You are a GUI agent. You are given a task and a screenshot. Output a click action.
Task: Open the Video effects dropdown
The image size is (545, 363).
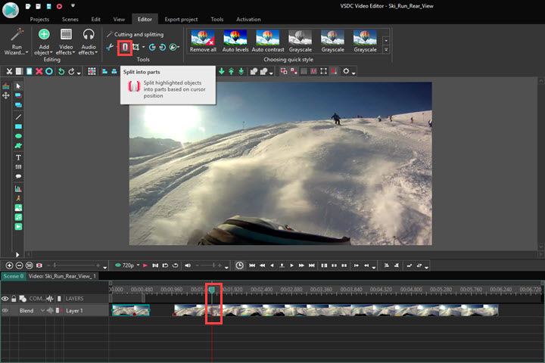(66, 41)
